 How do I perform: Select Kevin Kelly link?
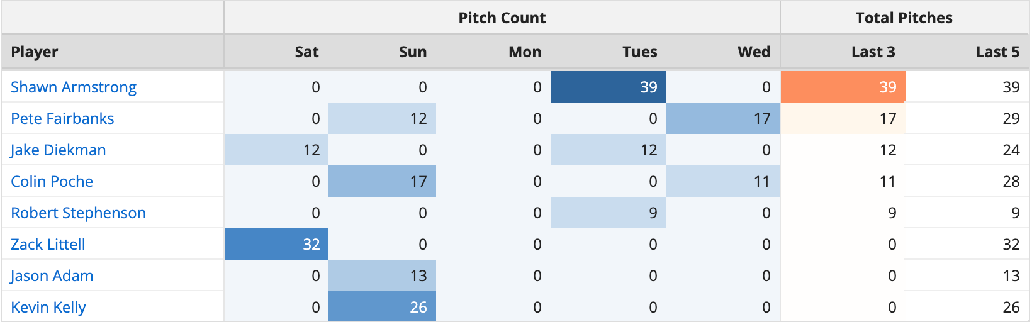click(48, 307)
